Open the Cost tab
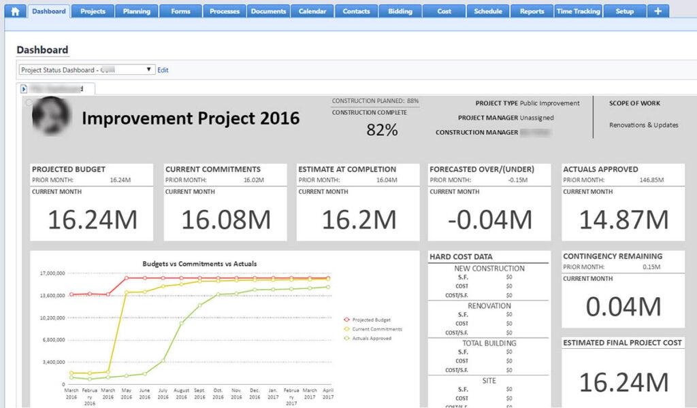697x408 pixels. [x=444, y=11]
